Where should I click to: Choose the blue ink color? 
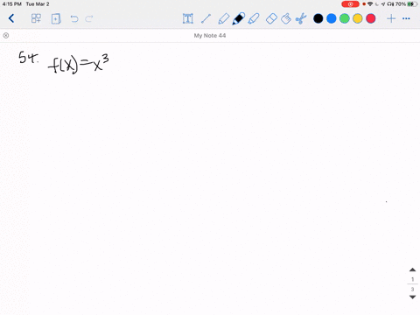(332, 18)
